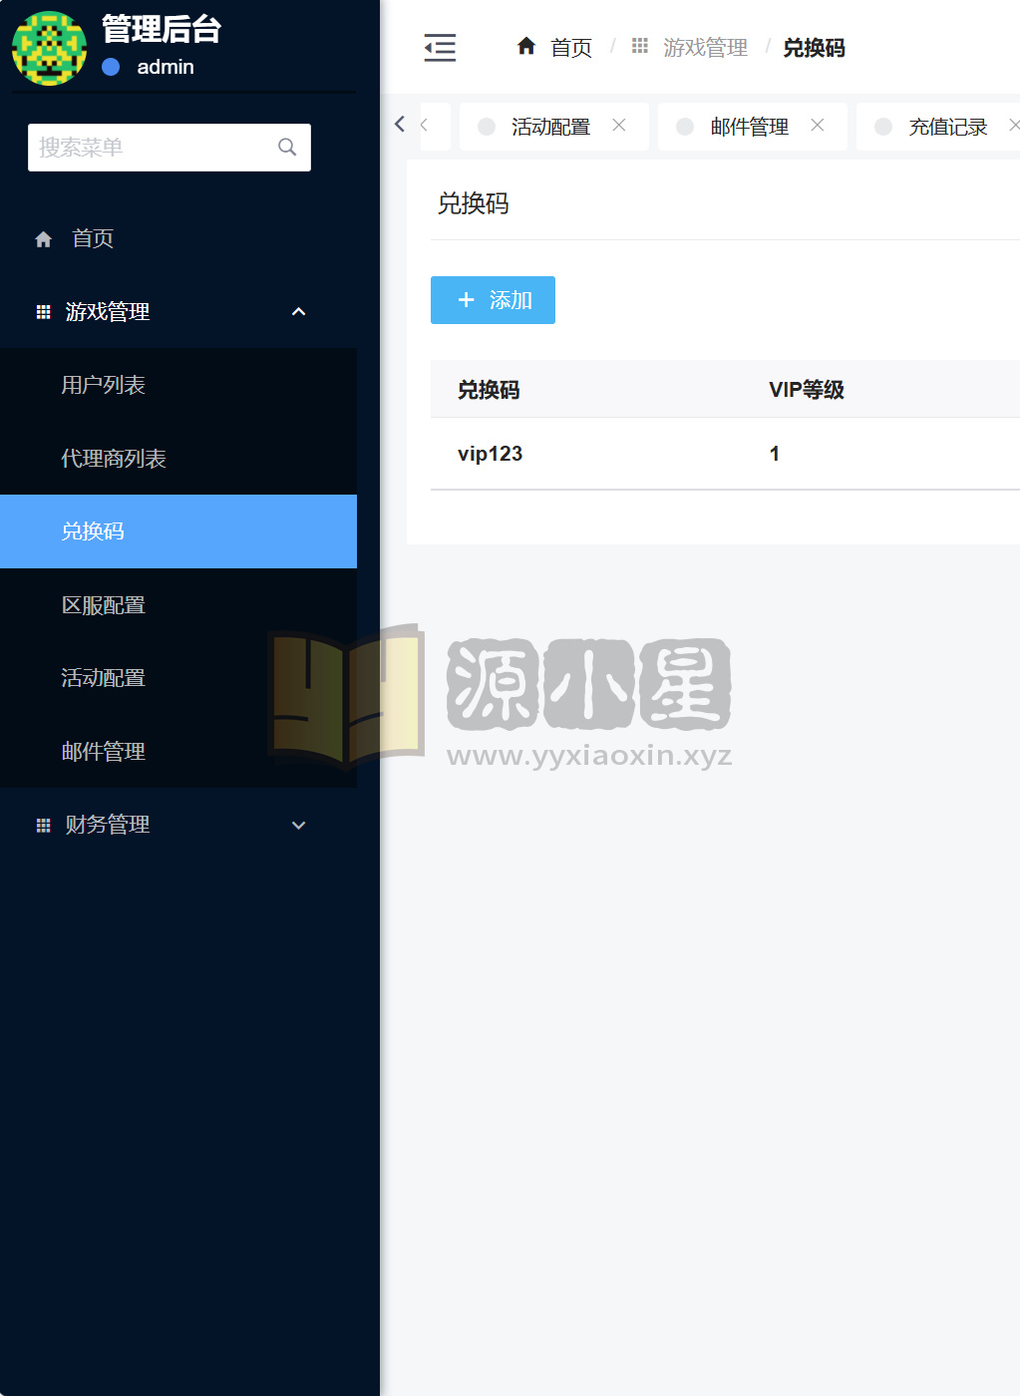
Task: Close the 邮件管理 tab
Action: click(818, 126)
